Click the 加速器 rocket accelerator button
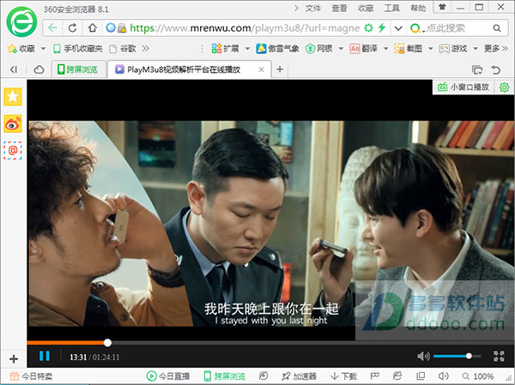The image size is (515, 385). coord(300,376)
